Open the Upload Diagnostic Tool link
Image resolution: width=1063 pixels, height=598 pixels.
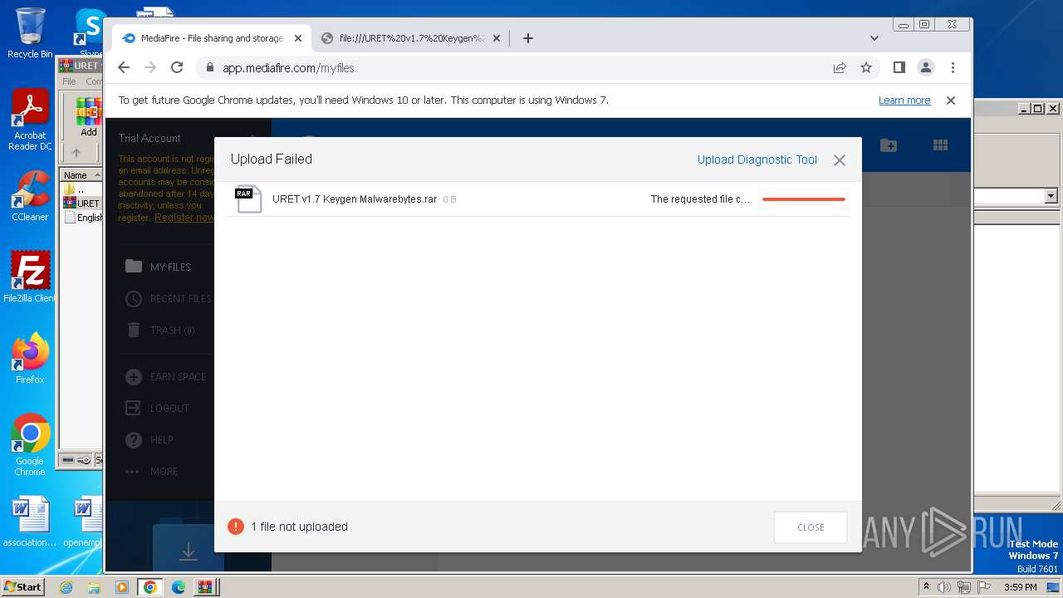click(757, 159)
